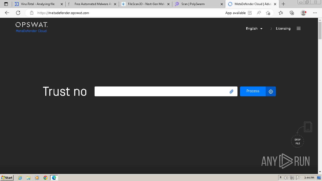Image resolution: width=322 pixels, height=181 pixels.
Task: Close the PolySwarm tab
Action: [x=222, y=4]
